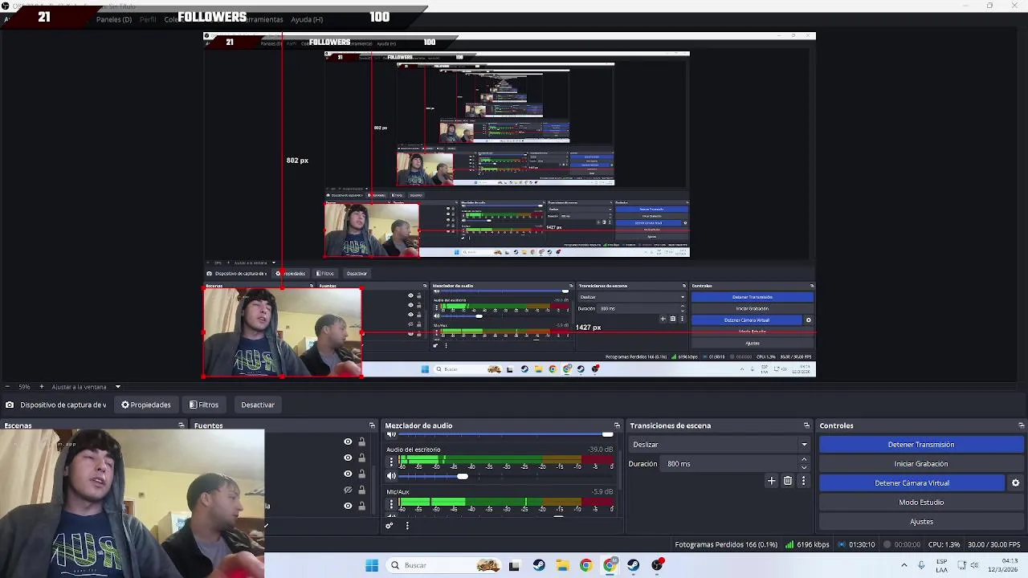1028x578 pixels.
Task: Delete transition with trash icon
Action: tap(788, 481)
